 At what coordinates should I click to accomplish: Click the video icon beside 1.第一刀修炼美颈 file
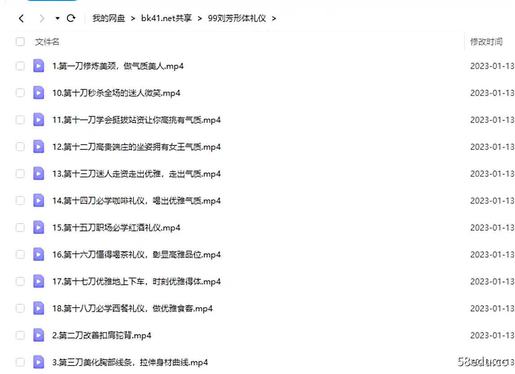(x=38, y=66)
